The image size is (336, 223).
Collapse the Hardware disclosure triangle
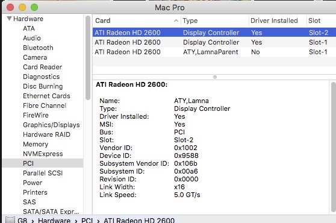[x=9, y=19]
